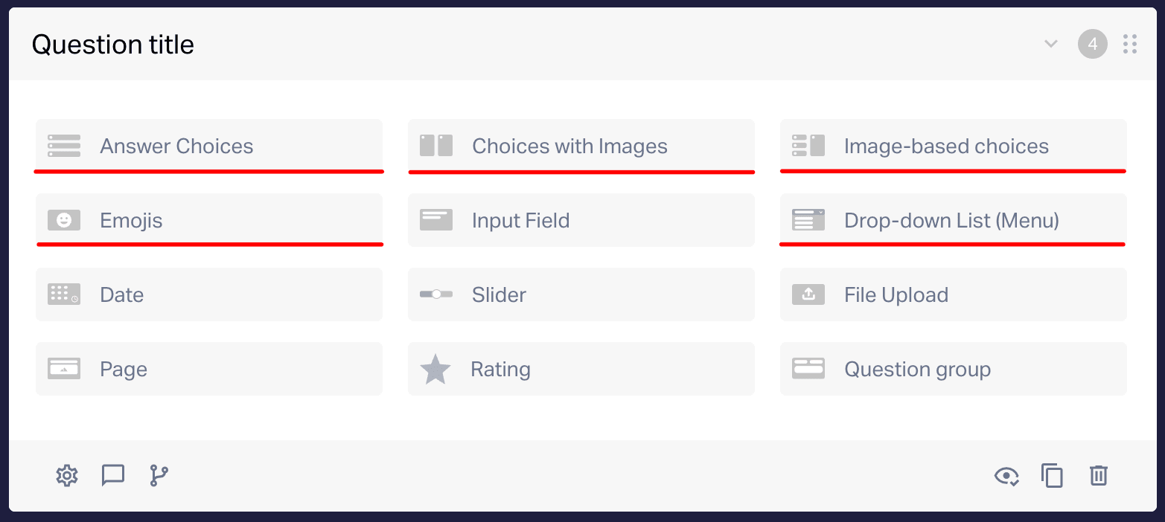Click the Question title text field
Viewport: 1165px width, 522px height.
click(x=113, y=45)
